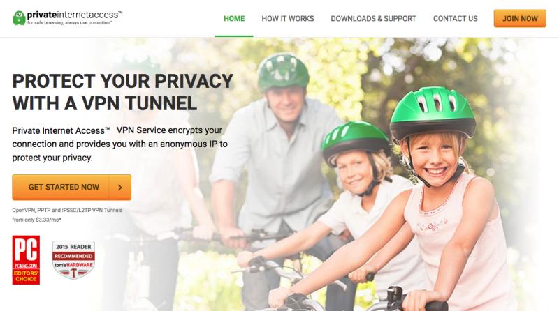The height and width of the screenshot is (311, 559).
Task: Click the green padlock robot logo icon
Action: coord(19,18)
